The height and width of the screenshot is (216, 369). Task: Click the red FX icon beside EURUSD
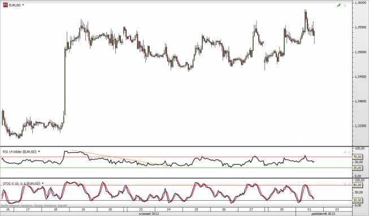(5, 5)
